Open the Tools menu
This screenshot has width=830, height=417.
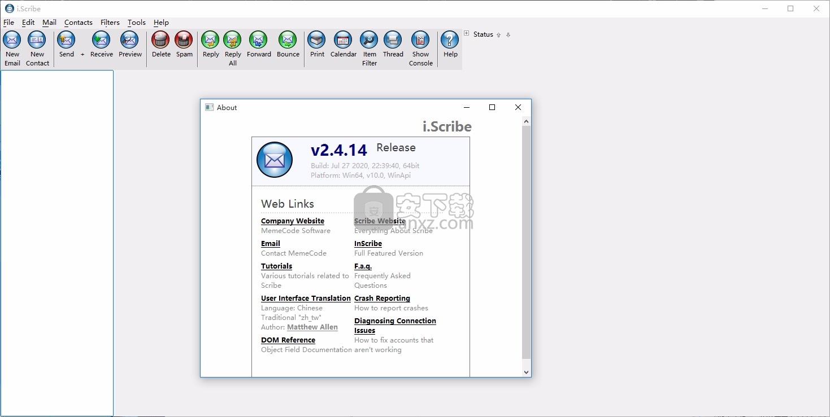click(x=137, y=23)
